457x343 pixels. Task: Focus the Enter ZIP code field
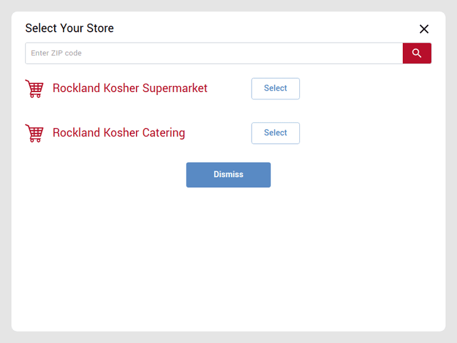click(x=213, y=53)
